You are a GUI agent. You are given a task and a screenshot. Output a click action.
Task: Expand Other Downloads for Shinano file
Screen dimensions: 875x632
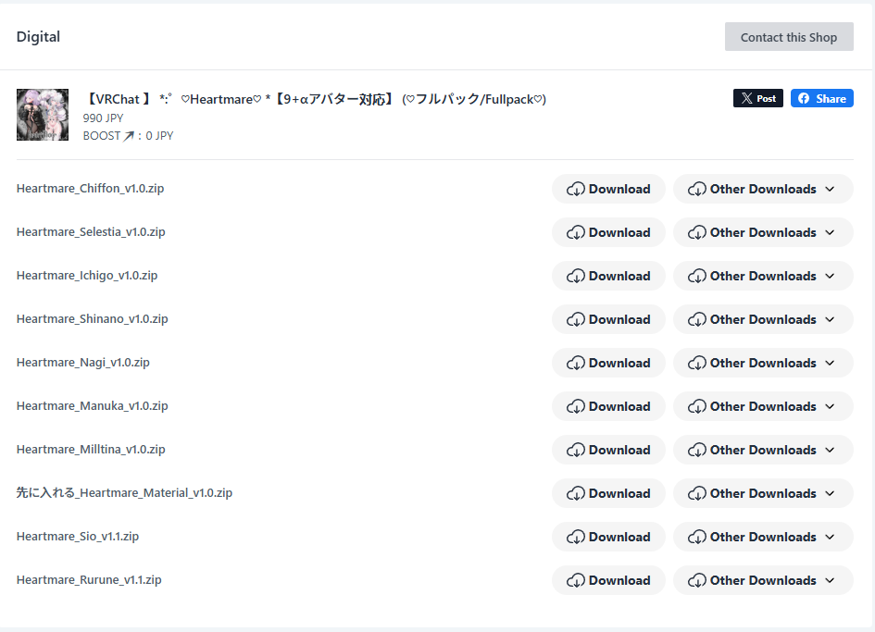pos(763,319)
